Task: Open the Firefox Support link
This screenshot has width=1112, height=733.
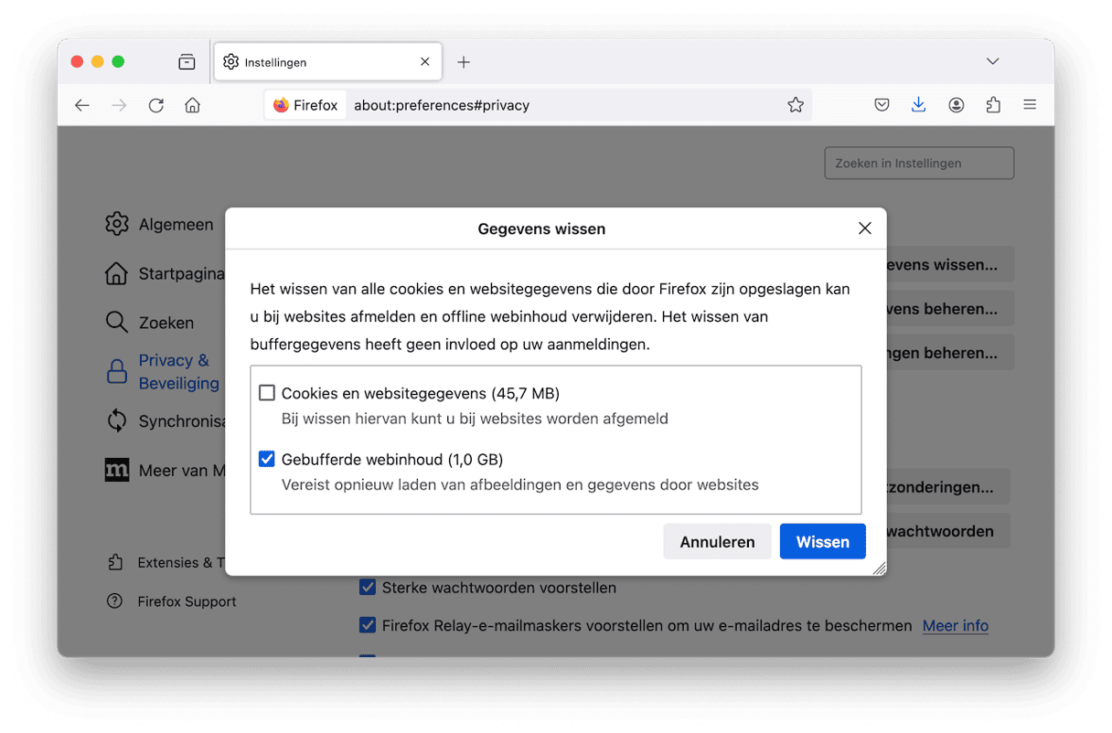Action: (171, 601)
